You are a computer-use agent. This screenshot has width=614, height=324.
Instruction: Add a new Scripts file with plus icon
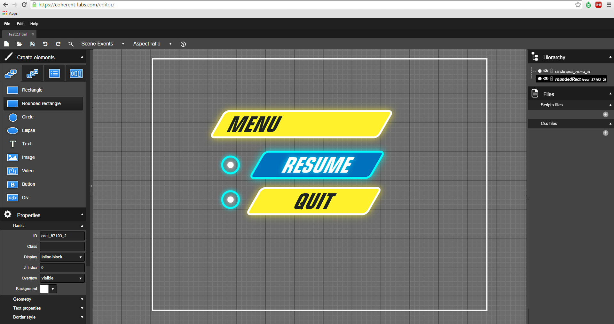(605, 114)
